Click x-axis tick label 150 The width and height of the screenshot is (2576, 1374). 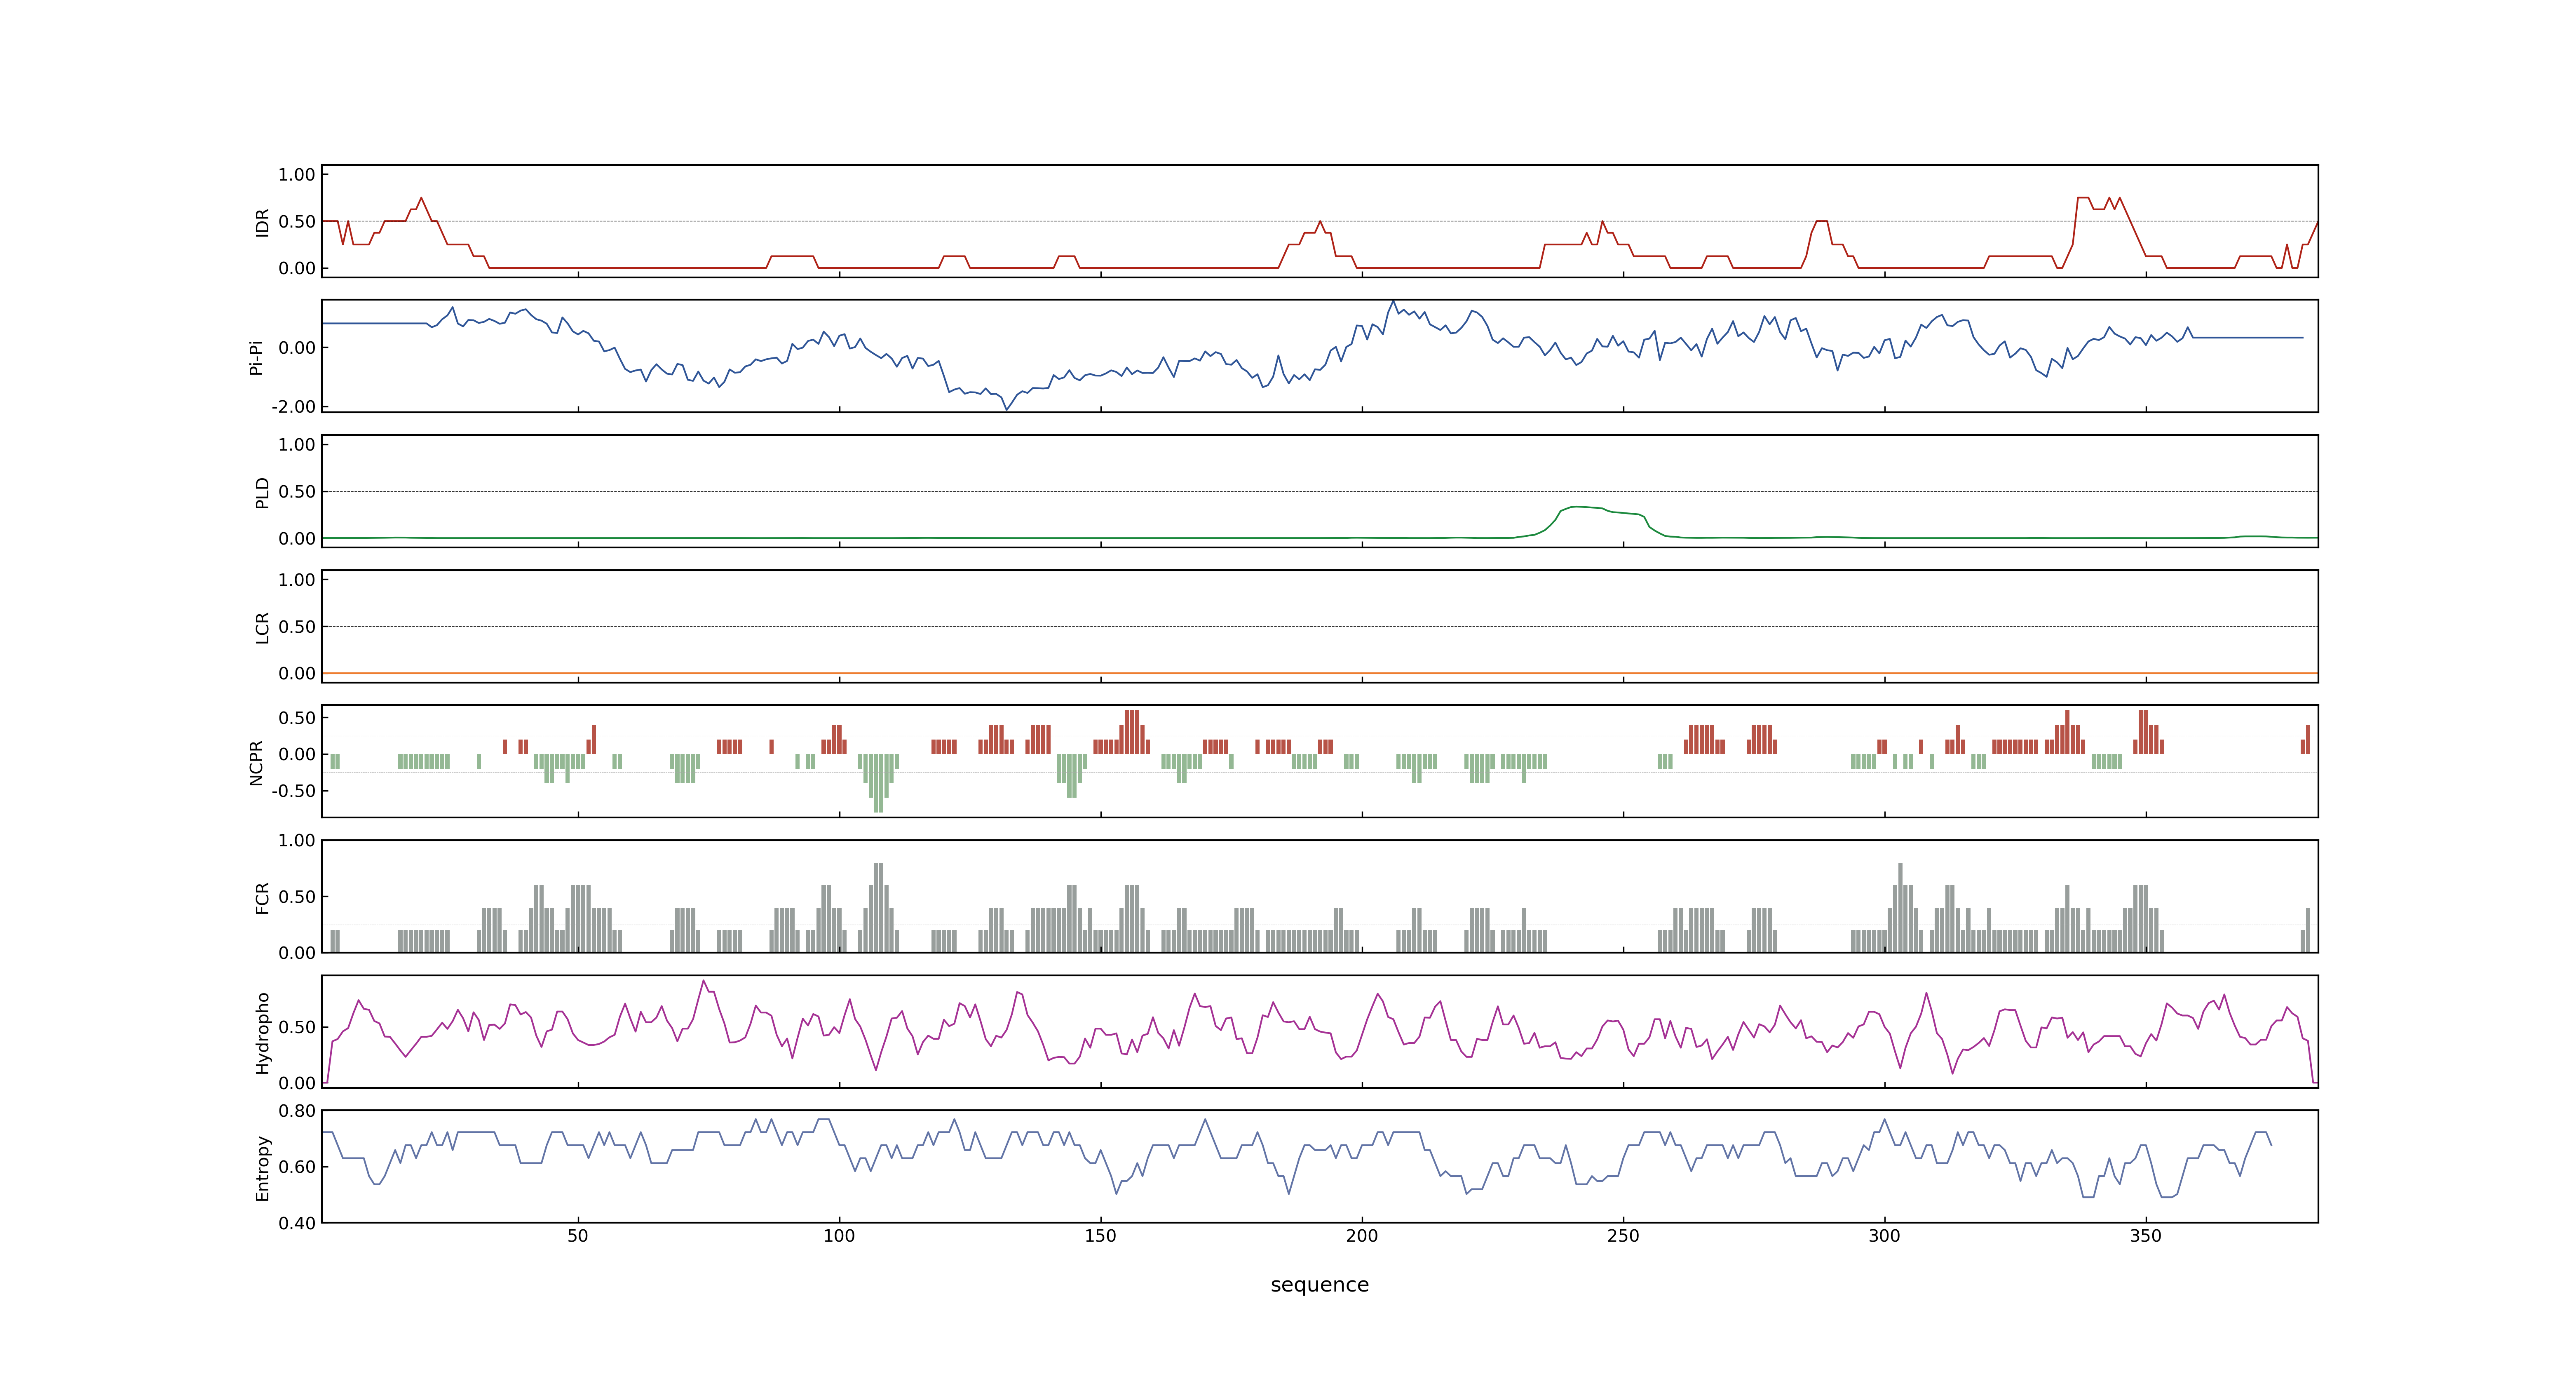pyautogui.click(x=1100, y=1236)
